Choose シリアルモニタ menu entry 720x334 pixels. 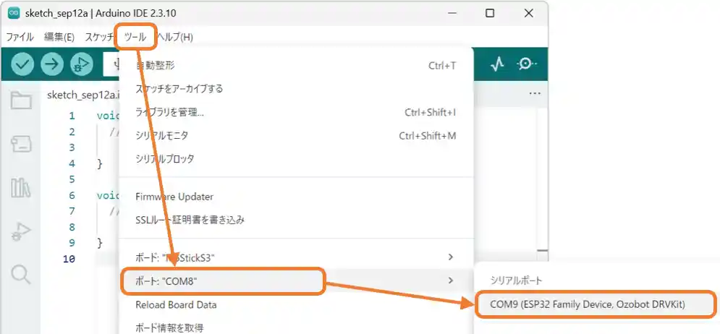click(296, 136)
